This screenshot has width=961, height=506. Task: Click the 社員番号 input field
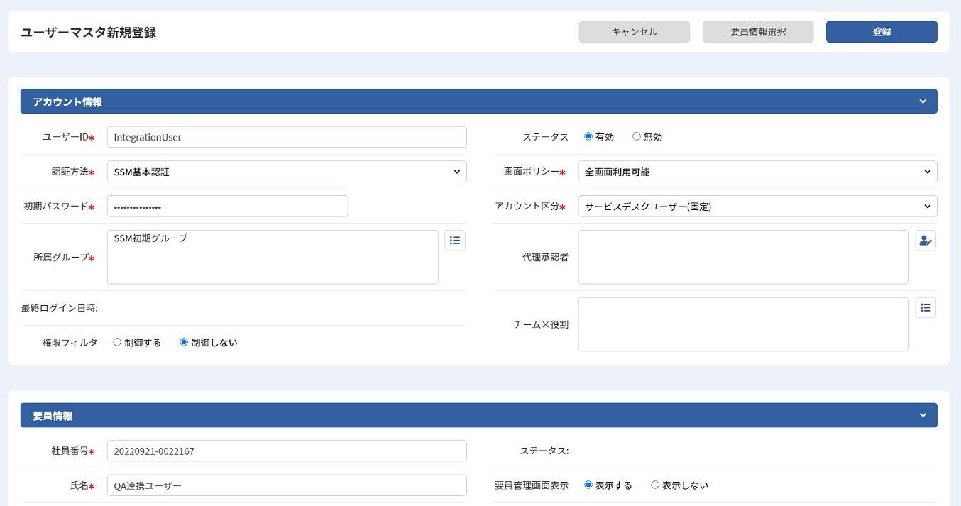[287, 451]
